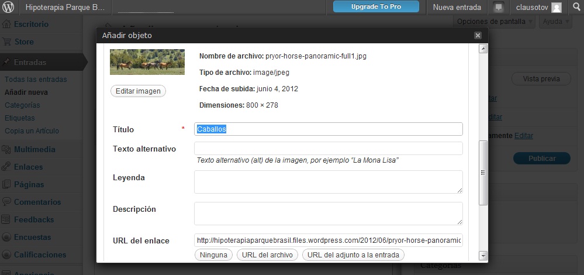Click the Editar imagen button
The height and width of the screenshot is (275, 584).
(138, 91)
